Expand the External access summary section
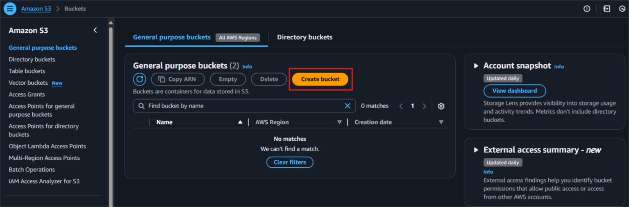The height and width of the screenshot is (207, 629). pyautogui.click(x=476, y=150)
